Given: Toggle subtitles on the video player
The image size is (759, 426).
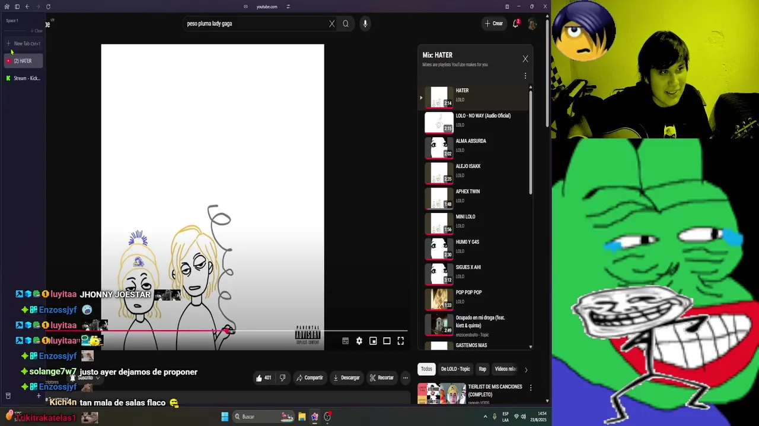Looking at the screenshot, I should pyautogui.click(x=346, y=341).
